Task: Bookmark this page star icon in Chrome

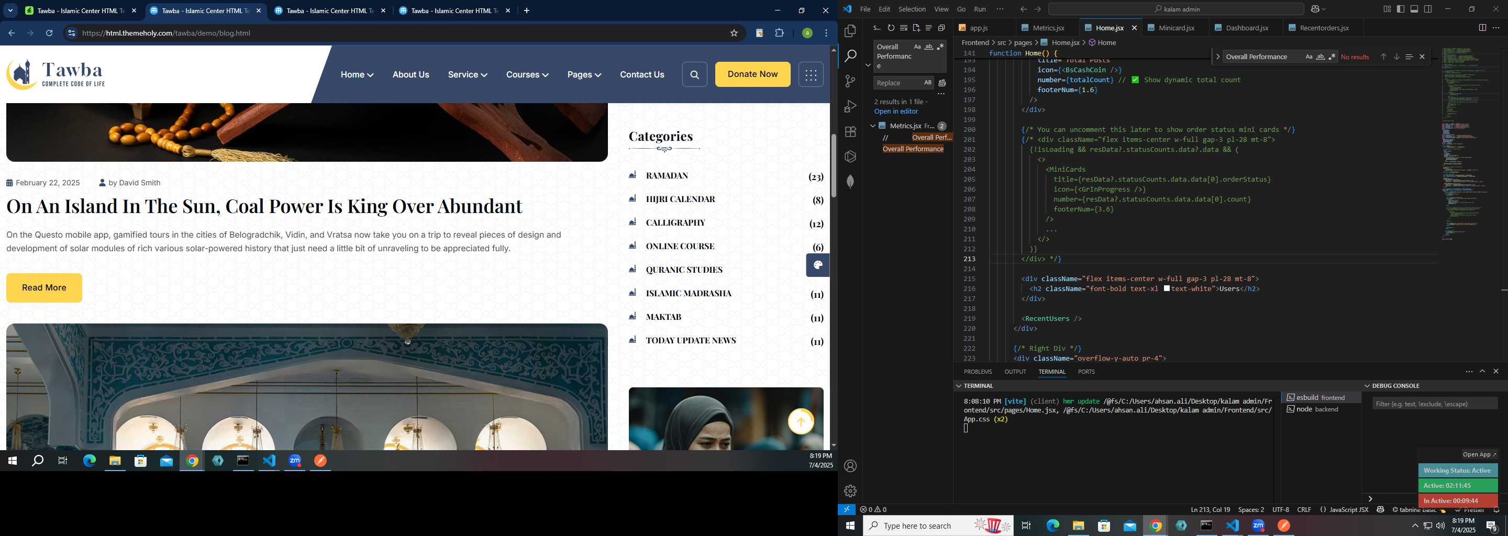Action: [x=734, y=33]
